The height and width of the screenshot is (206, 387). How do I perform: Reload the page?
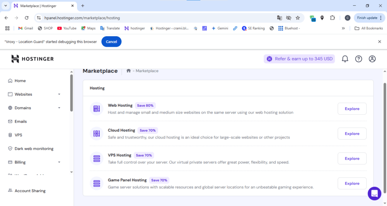click(27, 18)
